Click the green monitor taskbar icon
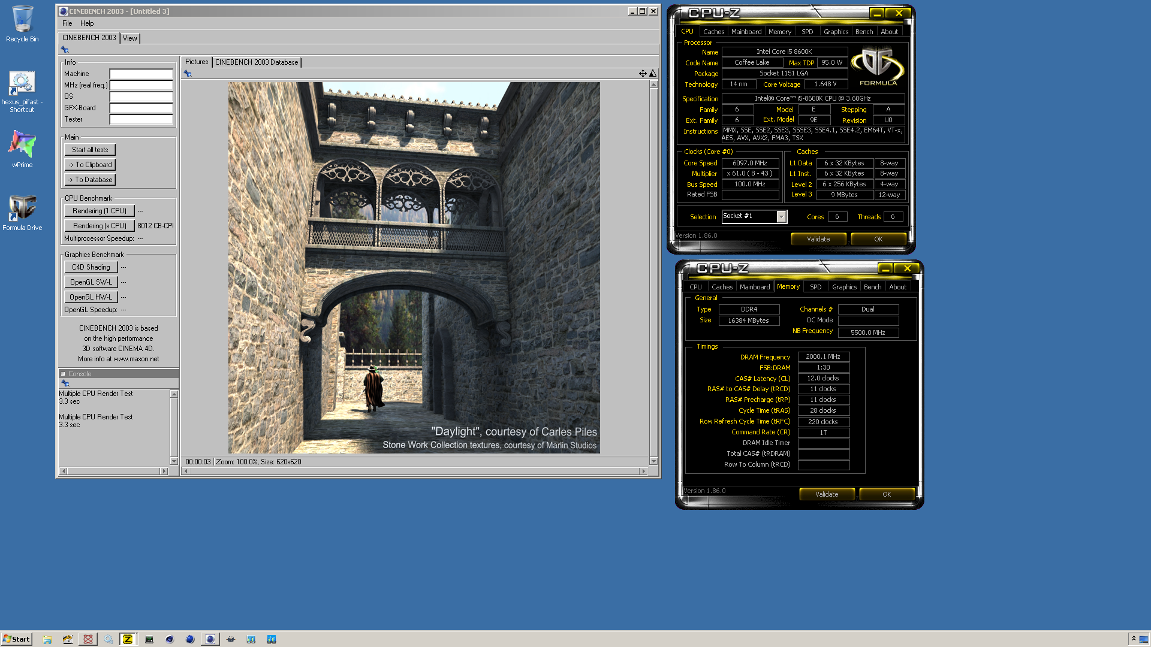 coord(149,639)
